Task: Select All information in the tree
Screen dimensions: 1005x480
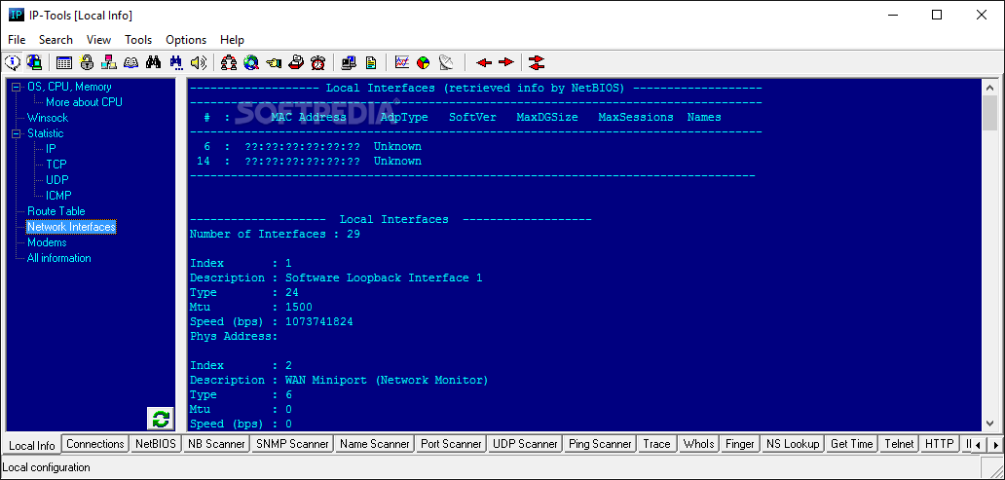Action: (x=59, y=258)
